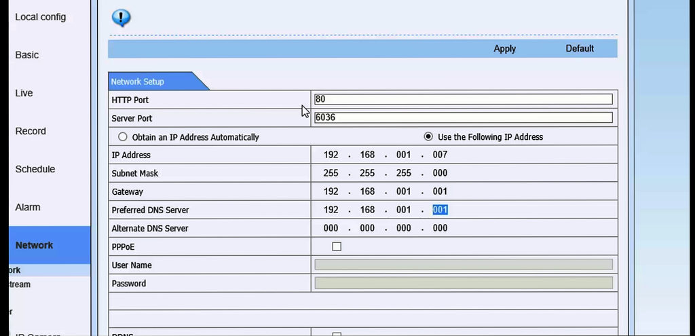The width and height of the screenshot is (695, 336).
Task: Click the Default button
Action: pos(580,49)
